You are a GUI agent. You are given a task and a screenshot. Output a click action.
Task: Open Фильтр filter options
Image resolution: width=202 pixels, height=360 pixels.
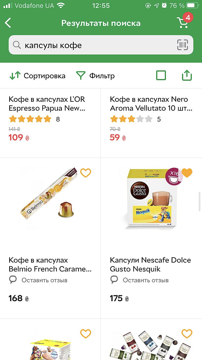tap(95, 76)
